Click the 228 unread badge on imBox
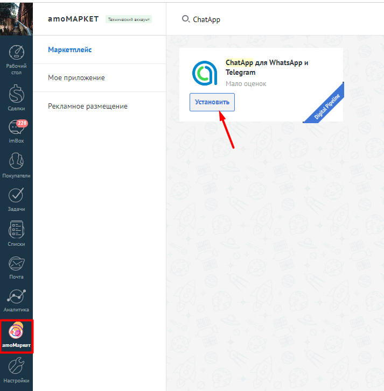384x391 pixels. coord(22,123)
